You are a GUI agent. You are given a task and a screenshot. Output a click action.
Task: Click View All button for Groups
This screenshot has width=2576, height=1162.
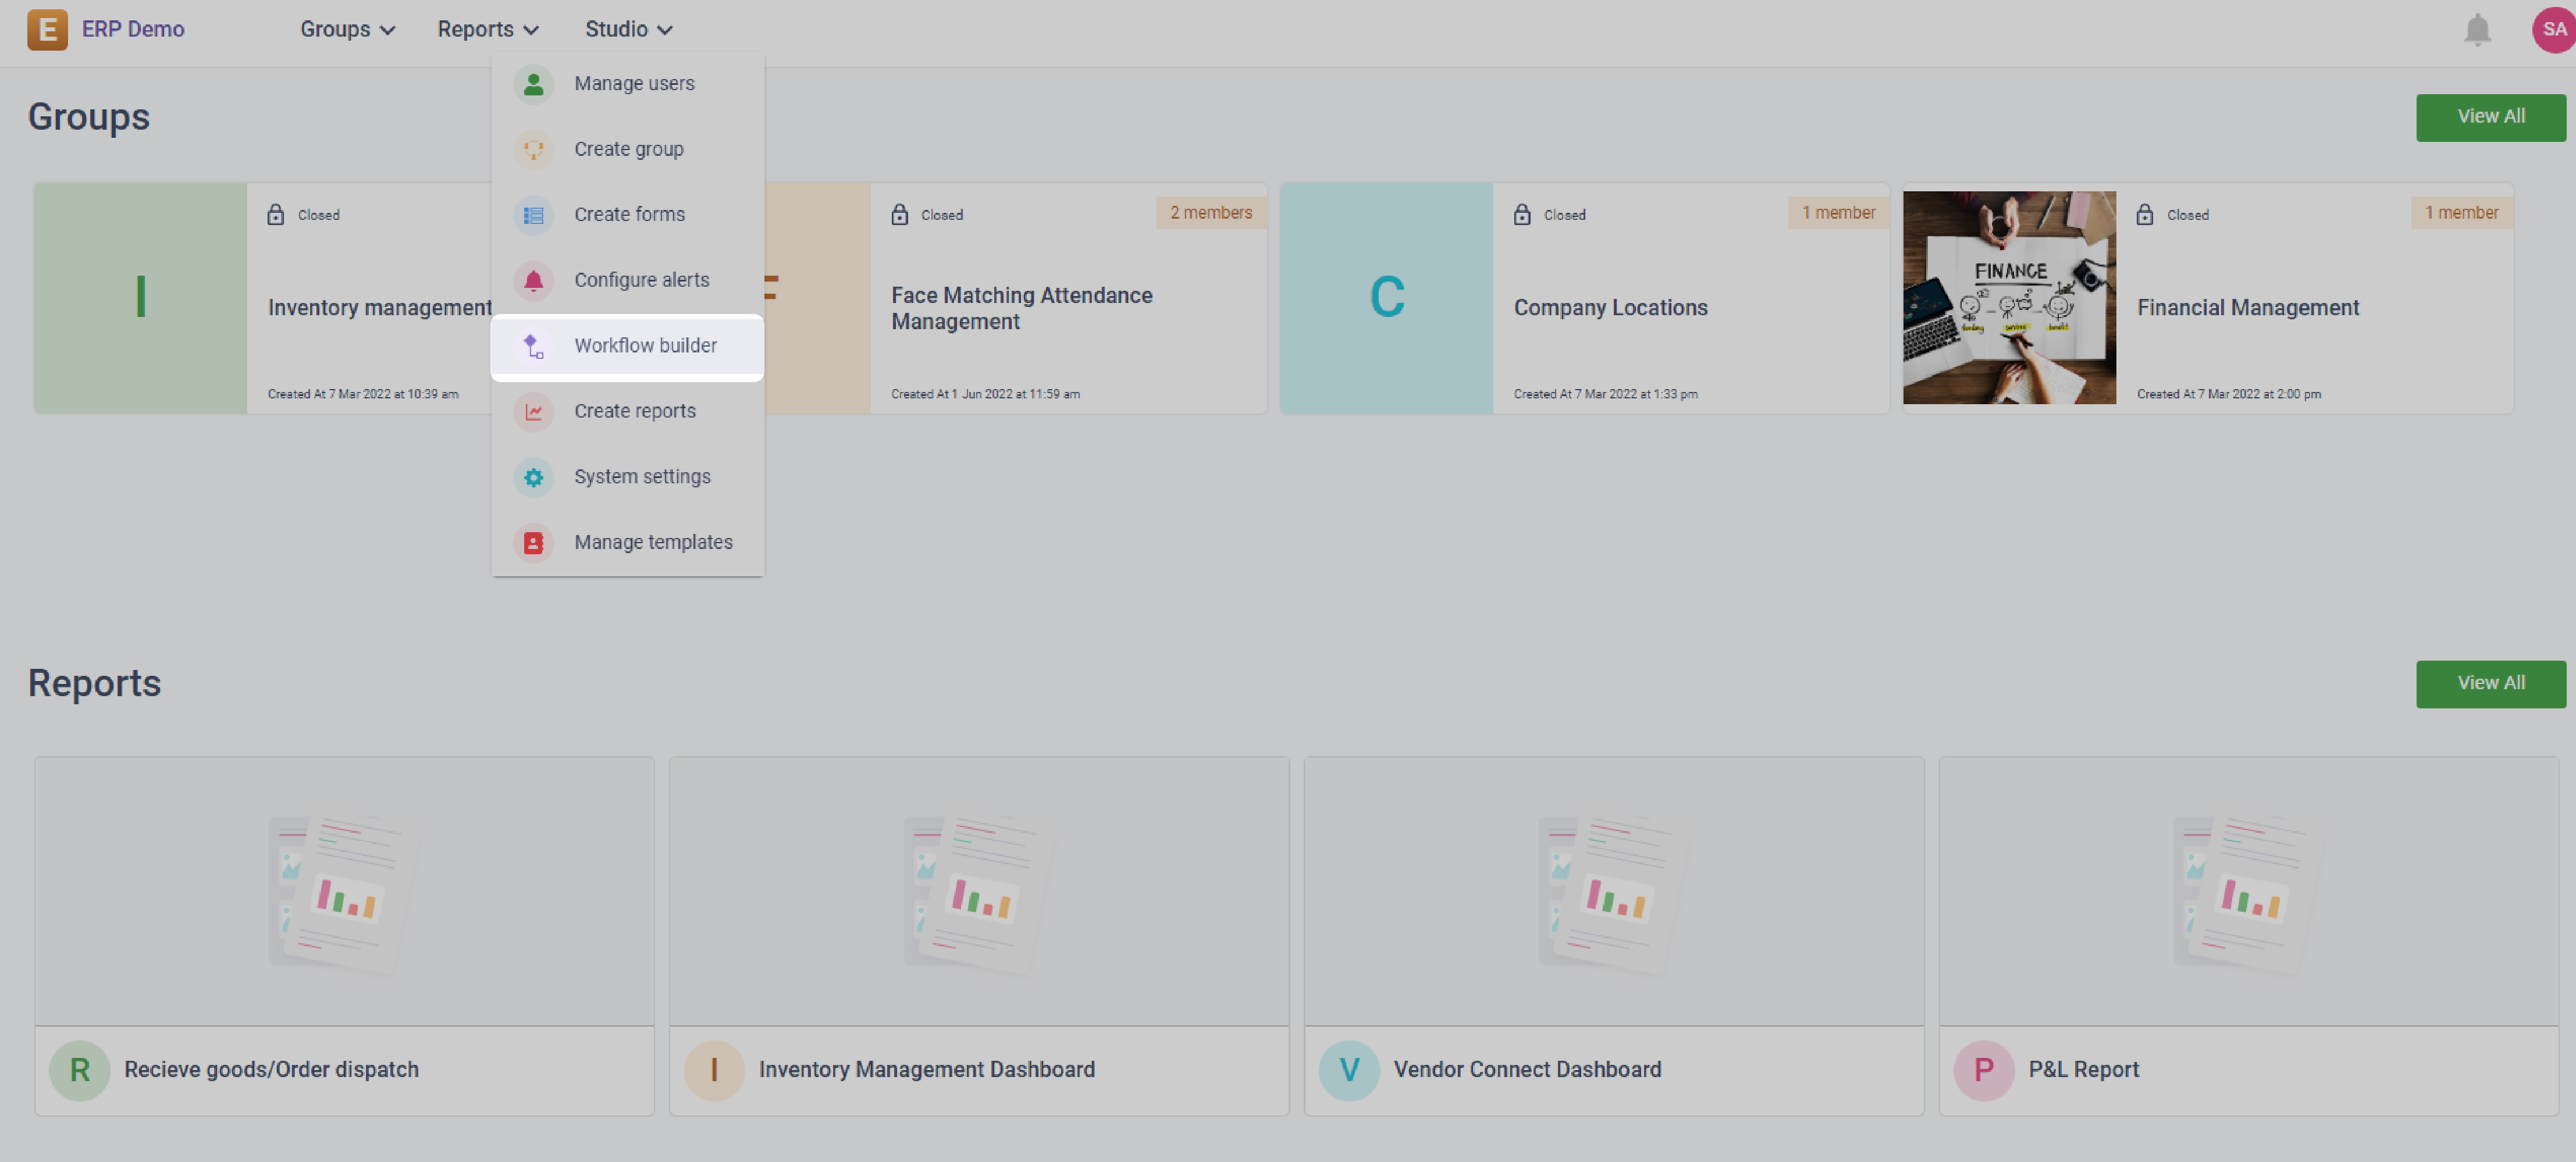(2490, 117)
